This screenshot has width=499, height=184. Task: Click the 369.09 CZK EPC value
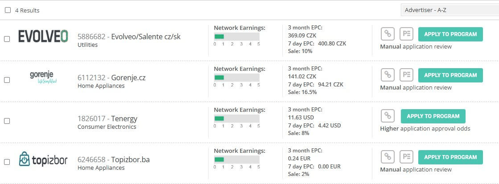pyautogui.click(x=302, y=35)
